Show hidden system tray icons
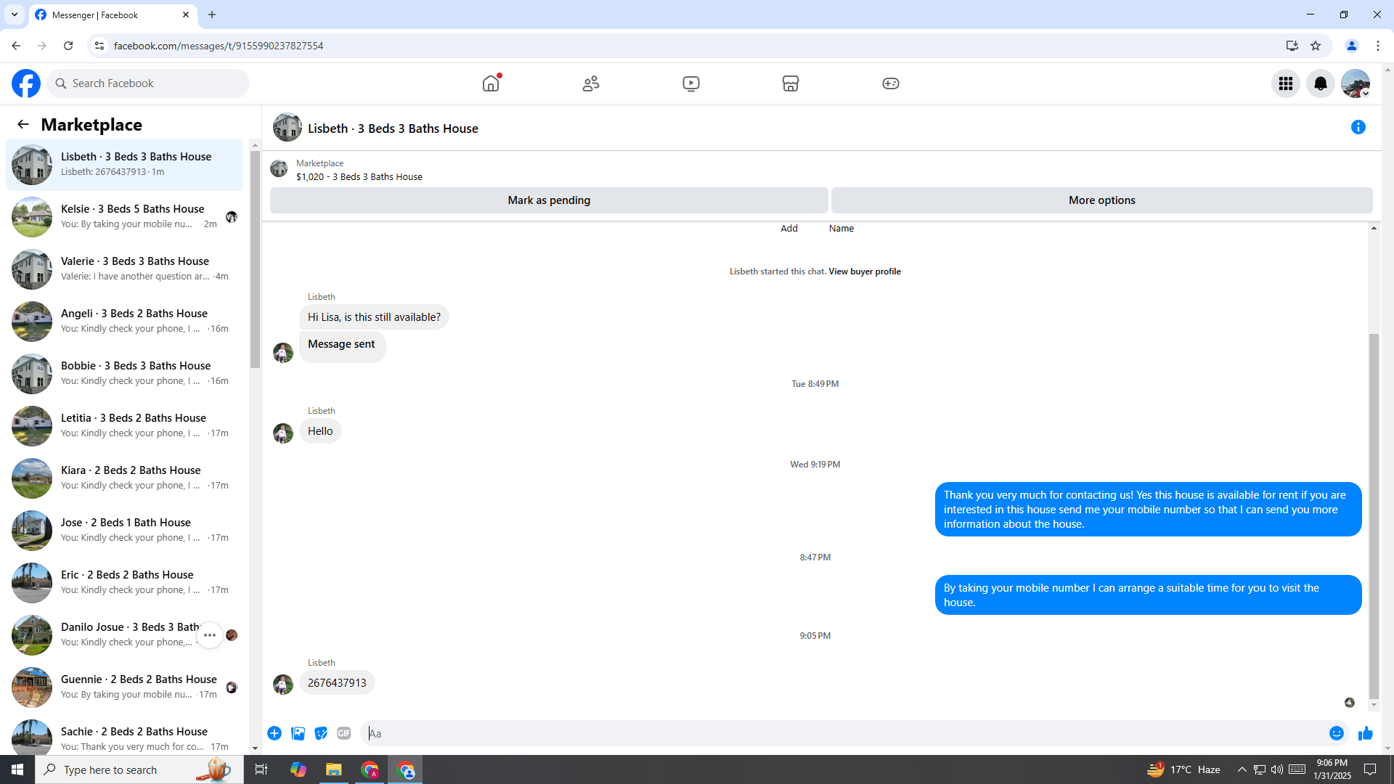1394x784 pixels. [x=1242, y=769]
